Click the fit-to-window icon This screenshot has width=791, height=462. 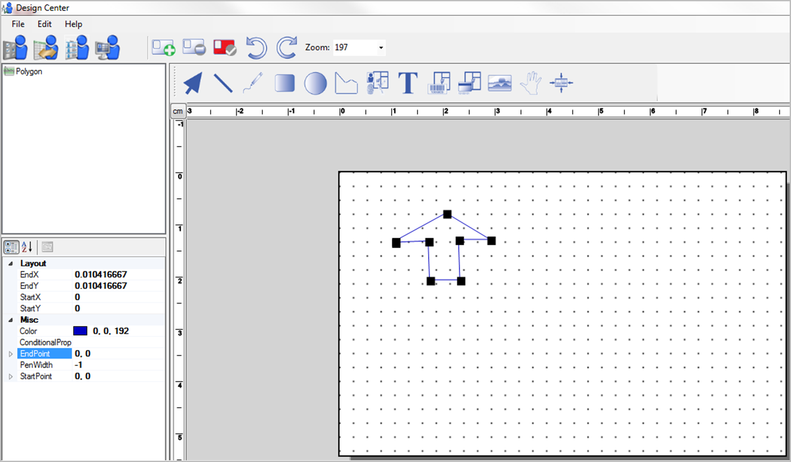click(561, 83)
